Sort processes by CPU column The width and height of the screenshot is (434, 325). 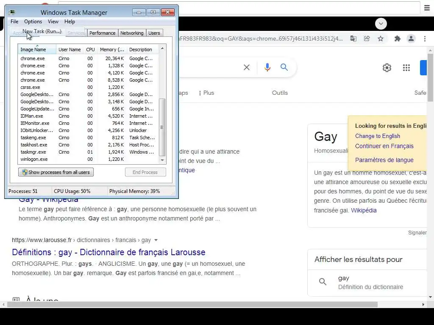pos(91,50)
